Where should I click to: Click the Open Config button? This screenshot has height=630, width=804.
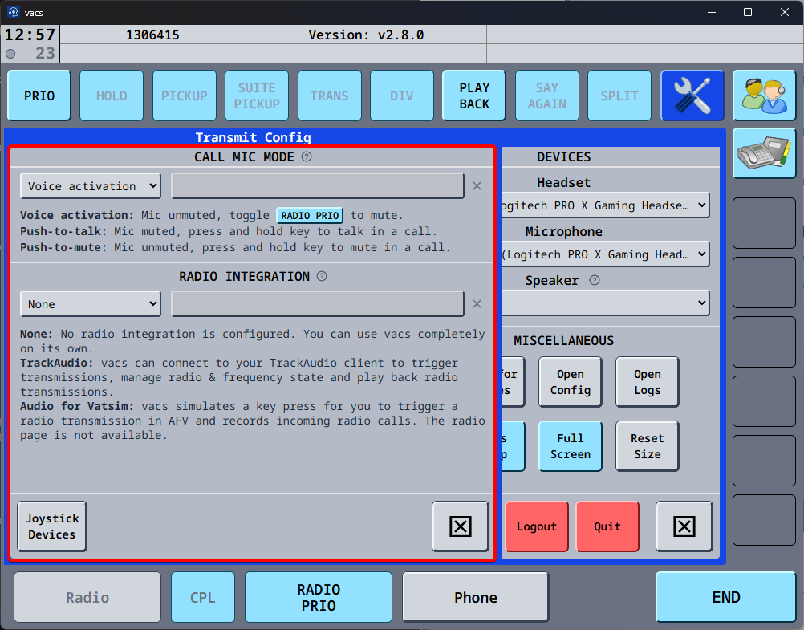click(x=571, y=382)
